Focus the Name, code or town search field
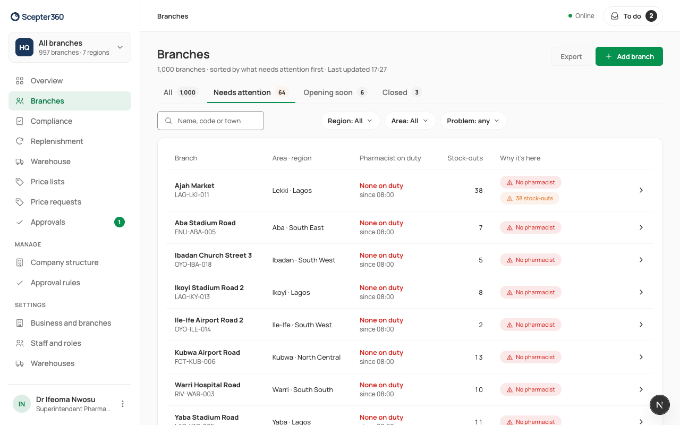 click(x=210, y=121)
